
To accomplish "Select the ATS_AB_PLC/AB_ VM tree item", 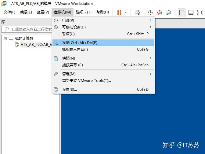I will point(36,45).
